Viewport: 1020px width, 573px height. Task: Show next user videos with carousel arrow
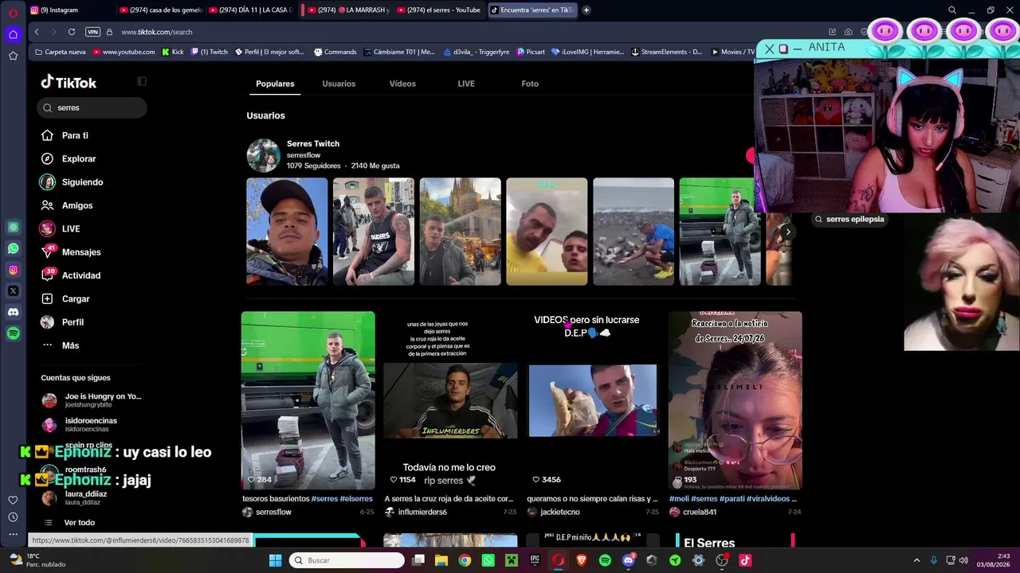coord(787,232)
